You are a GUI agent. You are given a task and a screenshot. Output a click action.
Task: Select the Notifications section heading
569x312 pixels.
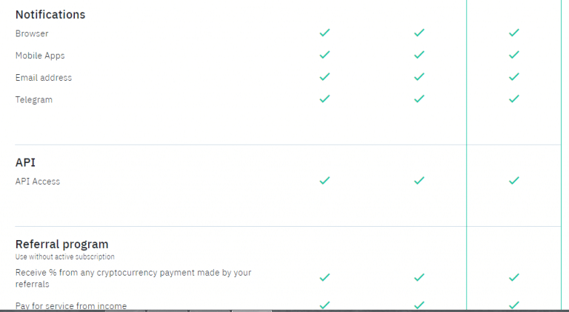[x=50, y=15]
